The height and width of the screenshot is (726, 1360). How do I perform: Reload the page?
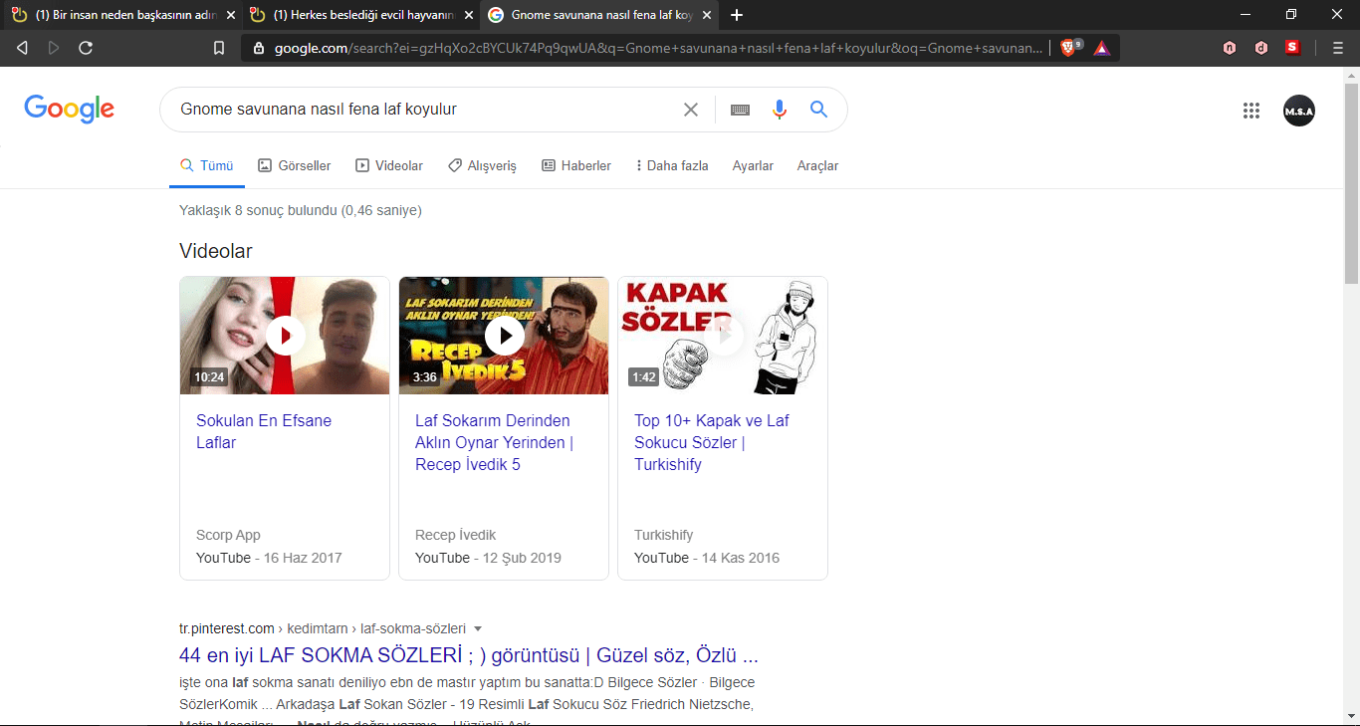(86, 46)
